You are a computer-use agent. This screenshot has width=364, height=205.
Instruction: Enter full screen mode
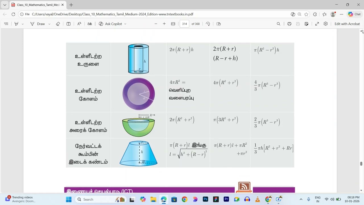click(317, 24)
